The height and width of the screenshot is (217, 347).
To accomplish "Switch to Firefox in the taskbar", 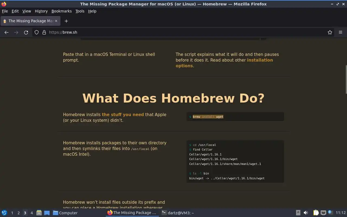I will click(x=132, y=213).
